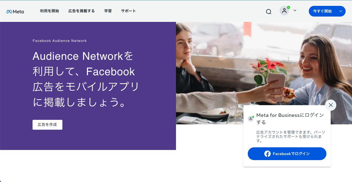Open the 今すぐ開始 dropdown arrow

(x=341, y=11)
